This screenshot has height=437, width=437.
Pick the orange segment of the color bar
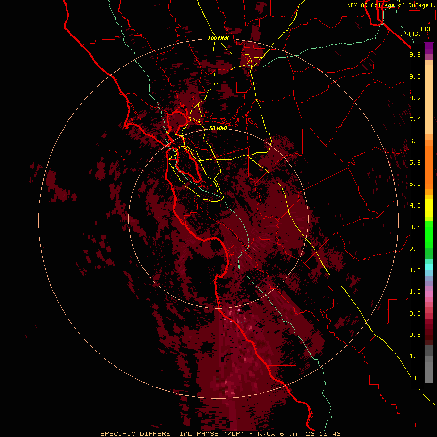[x=429, y=168]
